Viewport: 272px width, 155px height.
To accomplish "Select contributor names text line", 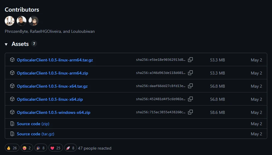I will pos(50,32).
